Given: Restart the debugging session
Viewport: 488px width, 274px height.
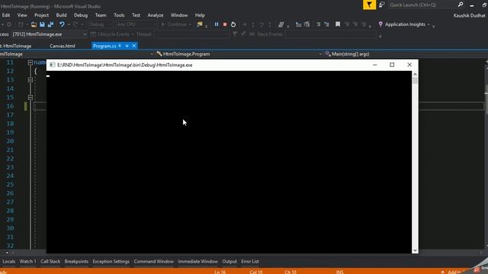Looking at the screenshot, I should [x=233, y=24].
